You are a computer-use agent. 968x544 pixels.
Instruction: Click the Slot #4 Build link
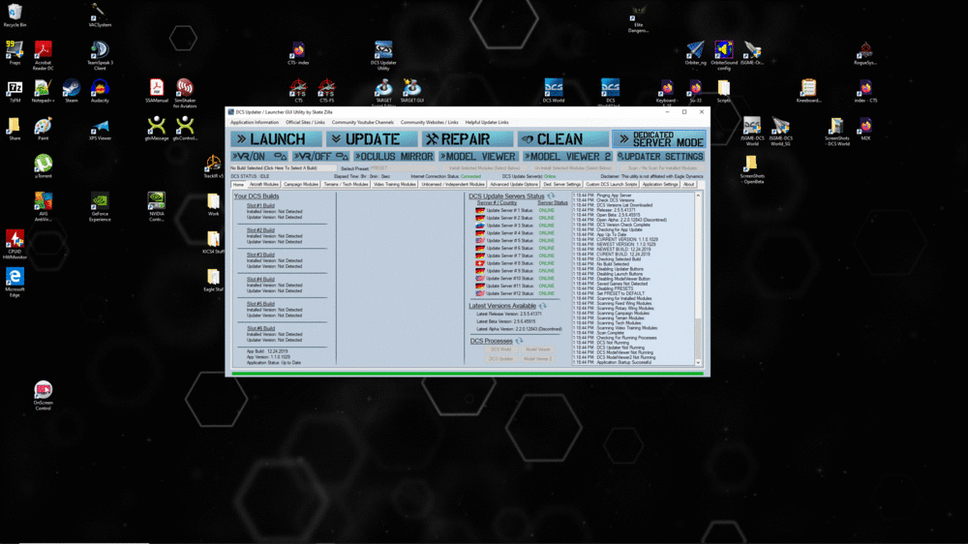pos(260,280)
